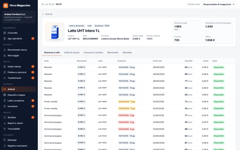The width and height of the screenshot is (240, 150).
Task: Click Registro movimenti arrows icon
Action: (x=4, y=146)
